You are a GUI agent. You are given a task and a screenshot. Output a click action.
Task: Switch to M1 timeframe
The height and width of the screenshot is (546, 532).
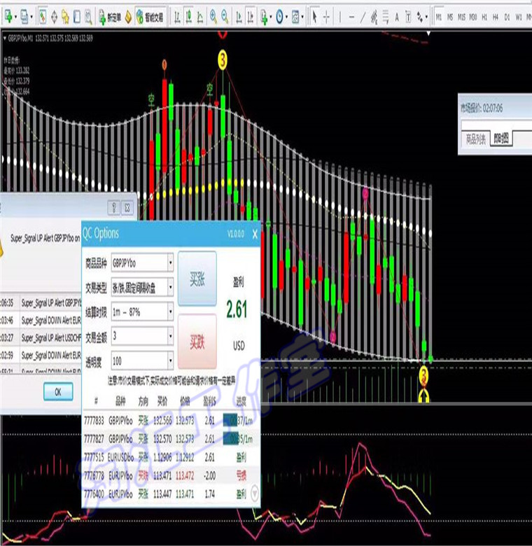tap(439, 17)
